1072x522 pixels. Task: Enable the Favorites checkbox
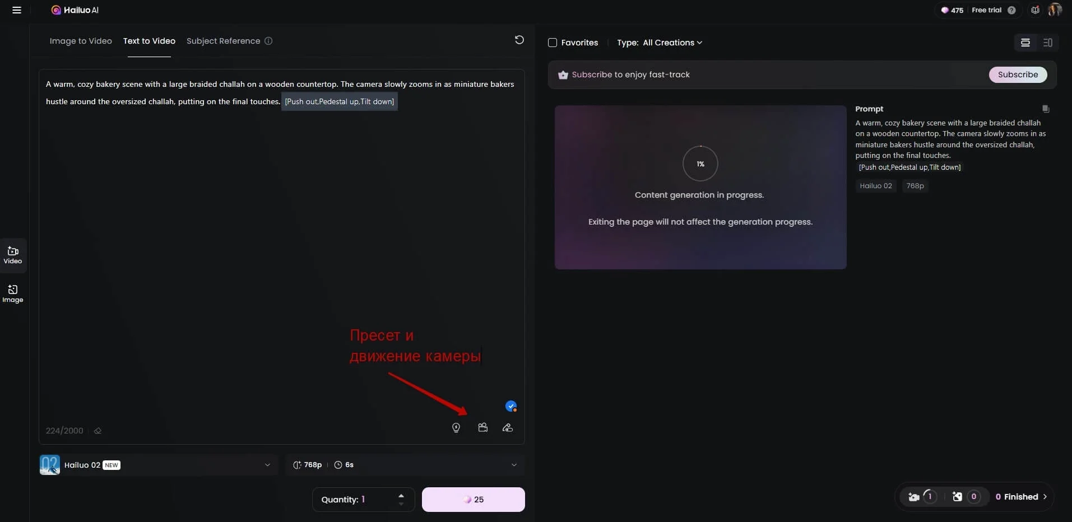tap(553, 43)
